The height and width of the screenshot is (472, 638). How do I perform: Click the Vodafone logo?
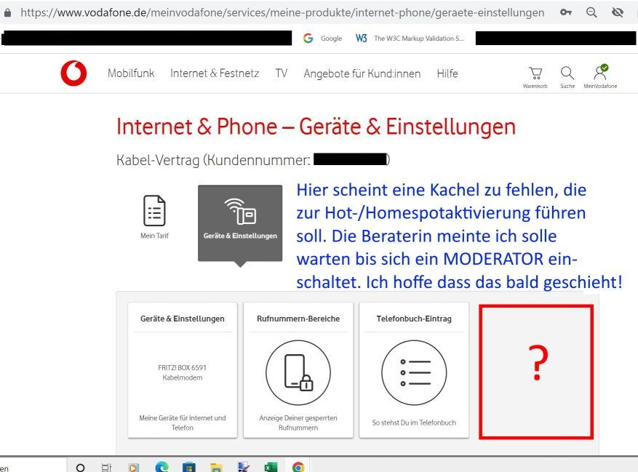[73, 73]
